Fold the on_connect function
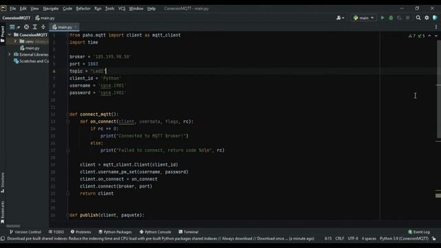 coord(68,121)
